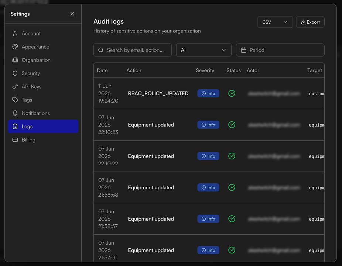Open Billing section
The height and width of the screenshot is (266, 342).
coord(43,140)
